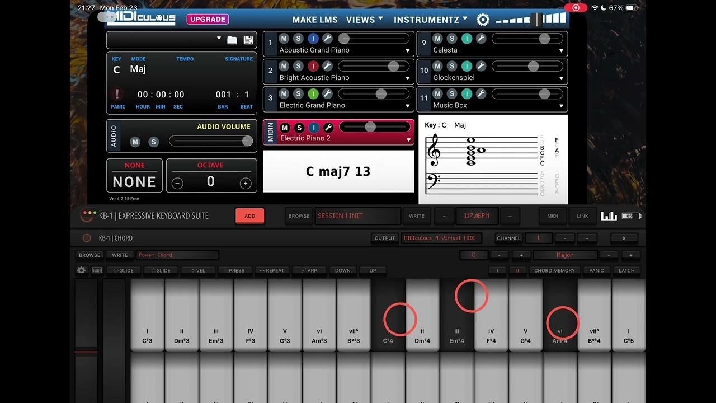Open the VIEWS menu

tap(365, 20)
